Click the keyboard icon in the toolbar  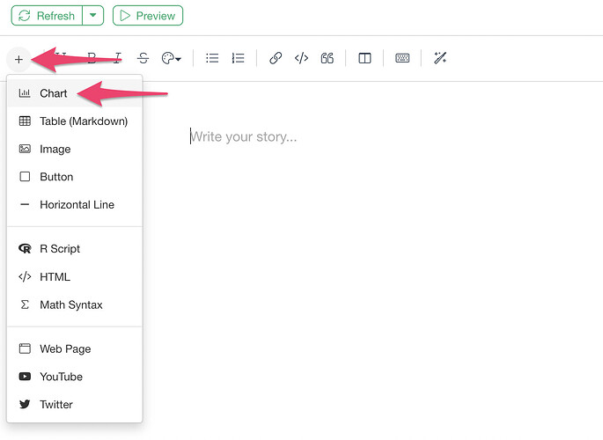402,58
